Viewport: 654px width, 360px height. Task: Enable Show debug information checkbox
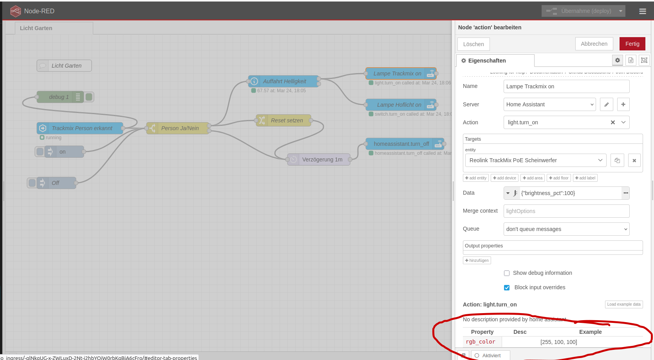(507, 273)
